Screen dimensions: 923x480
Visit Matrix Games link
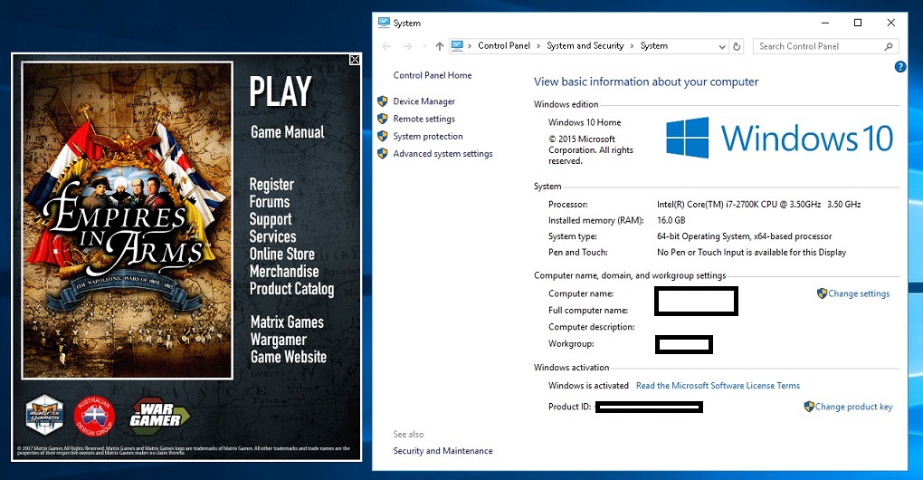[x=287, y=322]
